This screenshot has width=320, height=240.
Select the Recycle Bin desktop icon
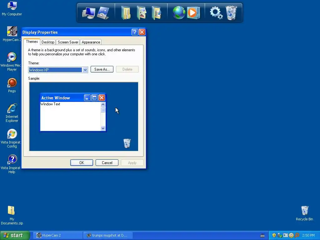[304, 213]
